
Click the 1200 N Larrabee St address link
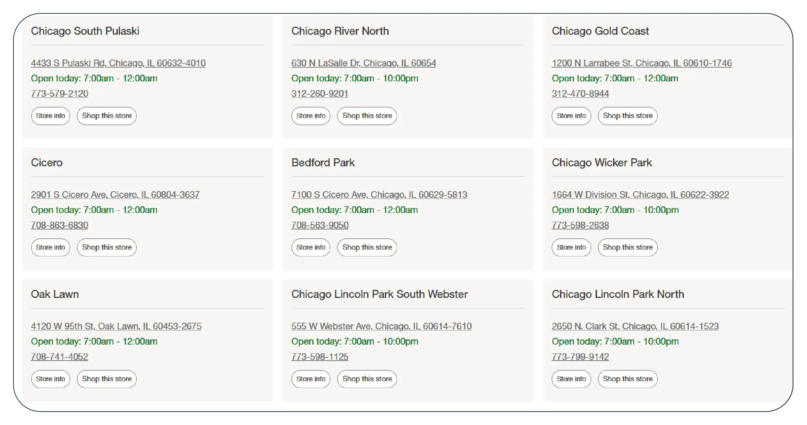coord(641,63)
